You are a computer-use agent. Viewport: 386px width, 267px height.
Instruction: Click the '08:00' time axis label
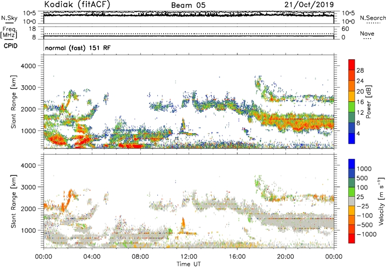[140, 257]
